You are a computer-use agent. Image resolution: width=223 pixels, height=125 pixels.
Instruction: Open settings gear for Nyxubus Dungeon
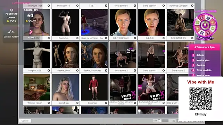point(192,6)
